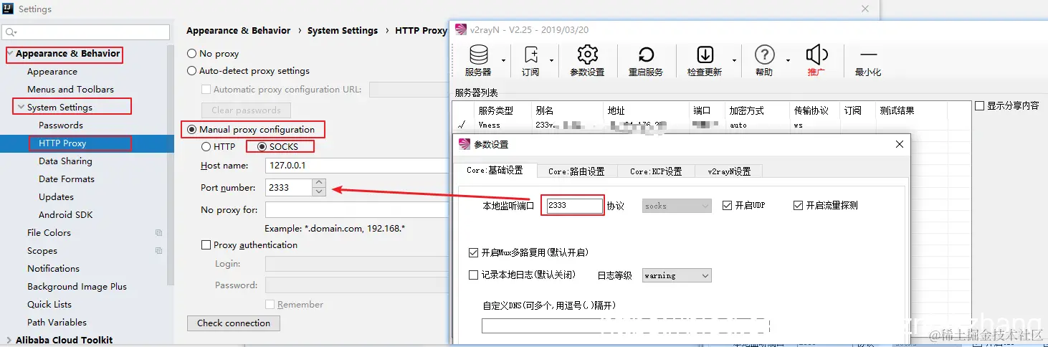The height and width of the screenshot is (347, 1048).
Task: Open the 服务器 dropdown arrow
Action: tap(504, 60)
